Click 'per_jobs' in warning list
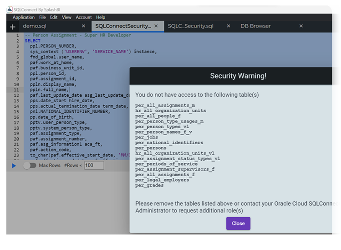This screenshot has width=341, height=250. [147, 137]
